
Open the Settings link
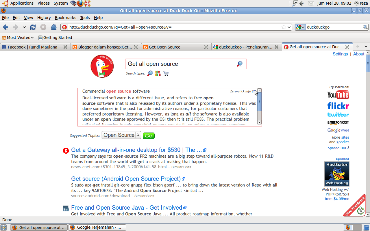coord(340,54)
